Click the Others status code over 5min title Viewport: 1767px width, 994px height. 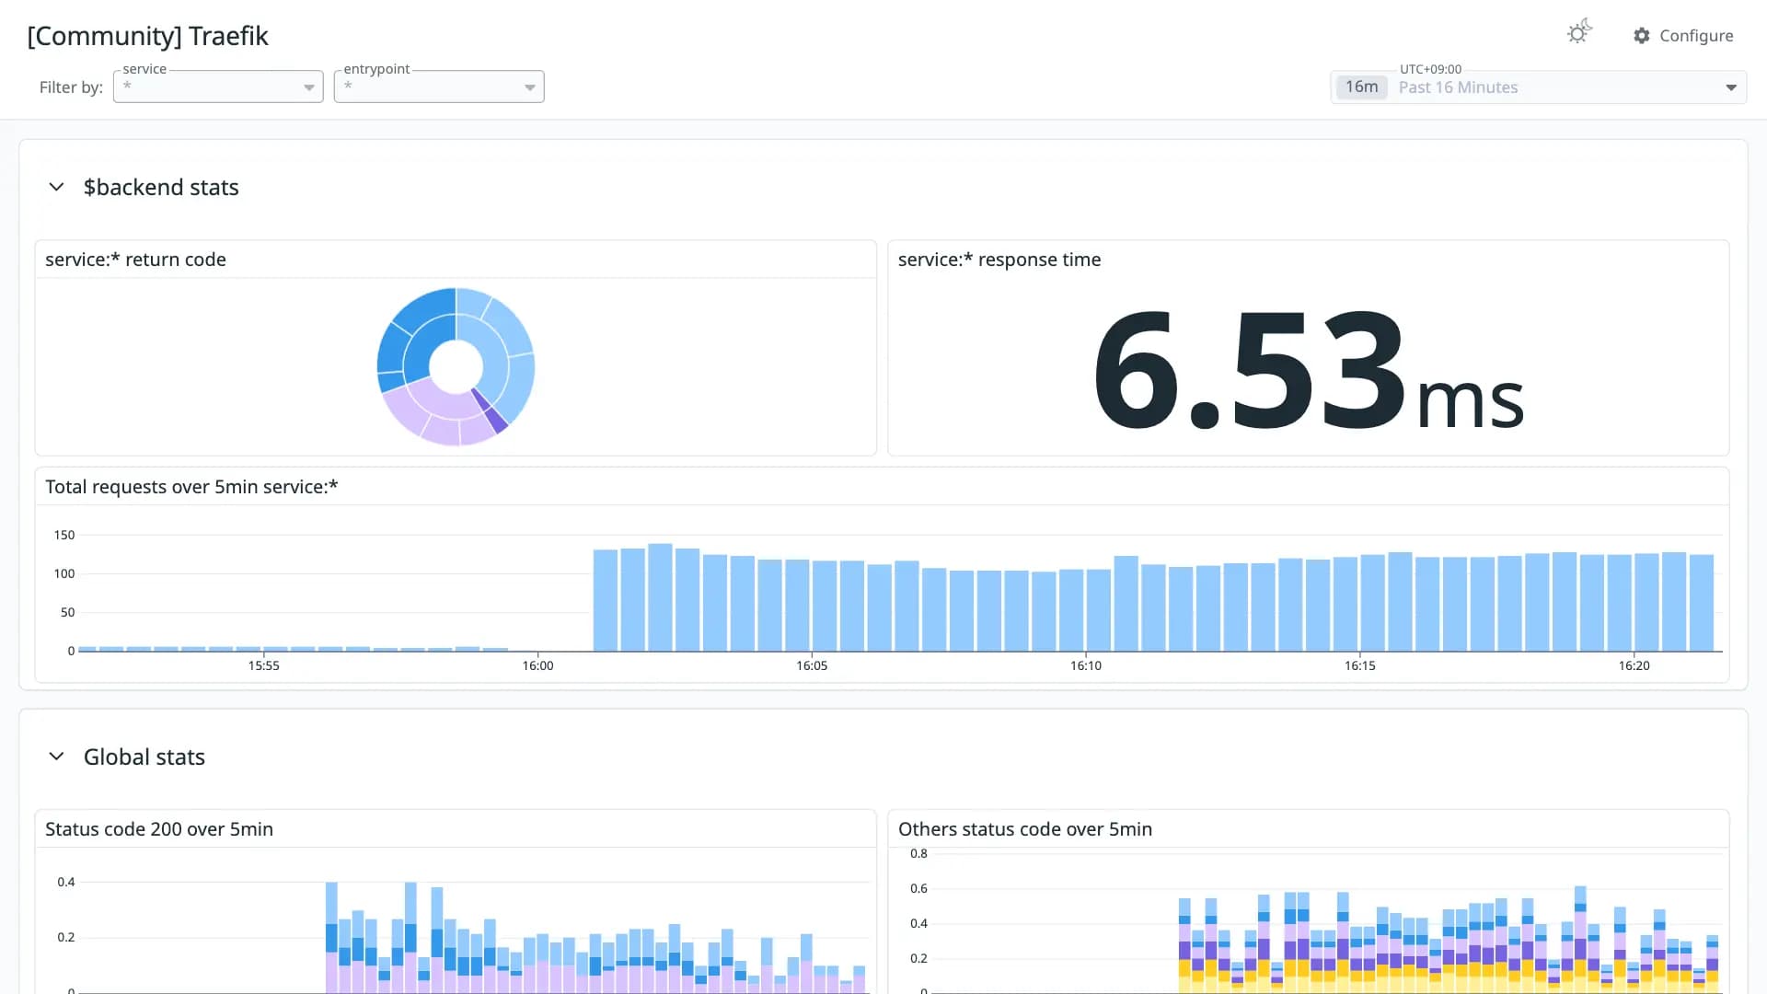1025,829
